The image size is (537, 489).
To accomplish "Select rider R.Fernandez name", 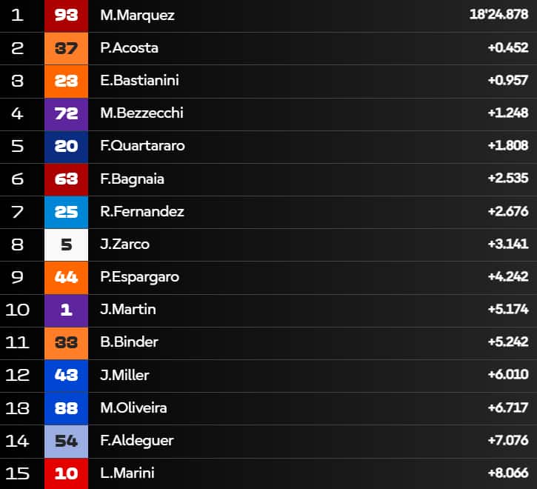I will tap(141, 212).
